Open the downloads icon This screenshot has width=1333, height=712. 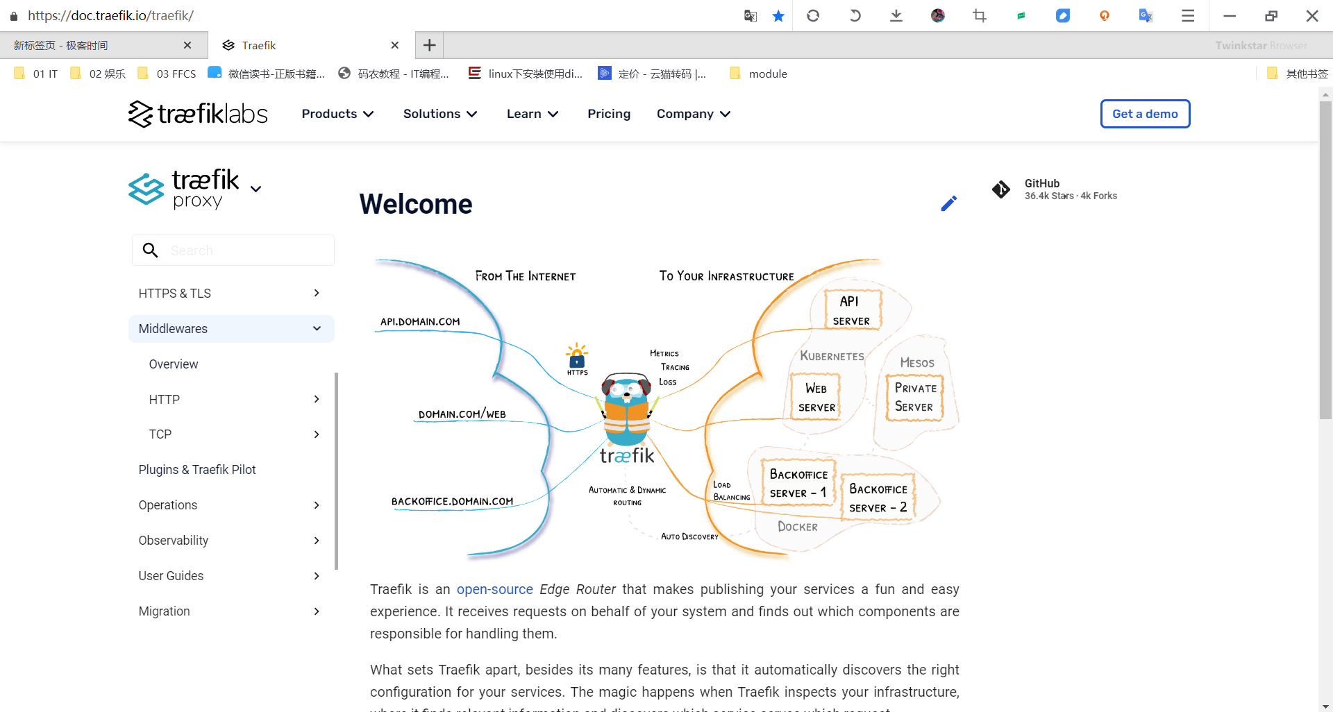coord(896,15)
